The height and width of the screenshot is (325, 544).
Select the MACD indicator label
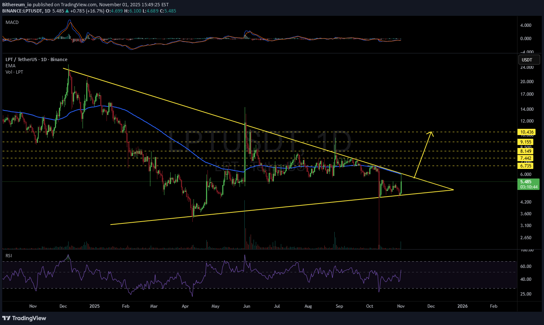click(12, 22)
